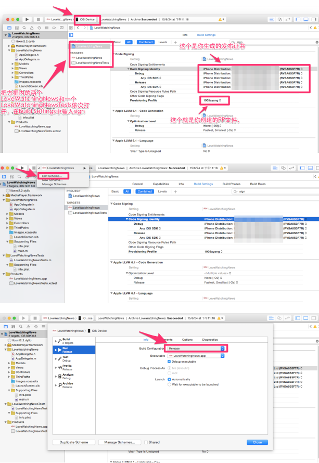This screenshot has height=463, width=319.
Task: Click the Run (play) button in the top screenshot
Action: click(x=27, y=19)
